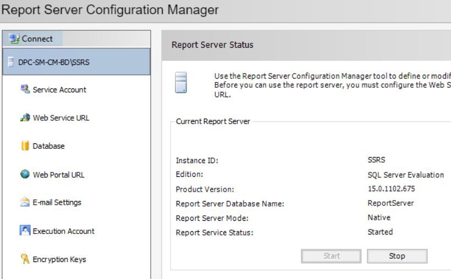Click the Native report server mode value

click(x=379, y=217)
